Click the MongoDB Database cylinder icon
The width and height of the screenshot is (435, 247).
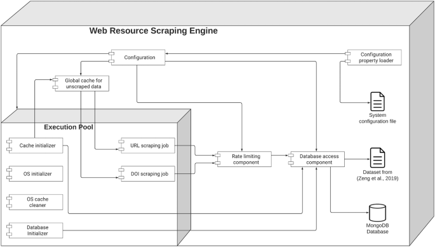click(x=377, y=213)
